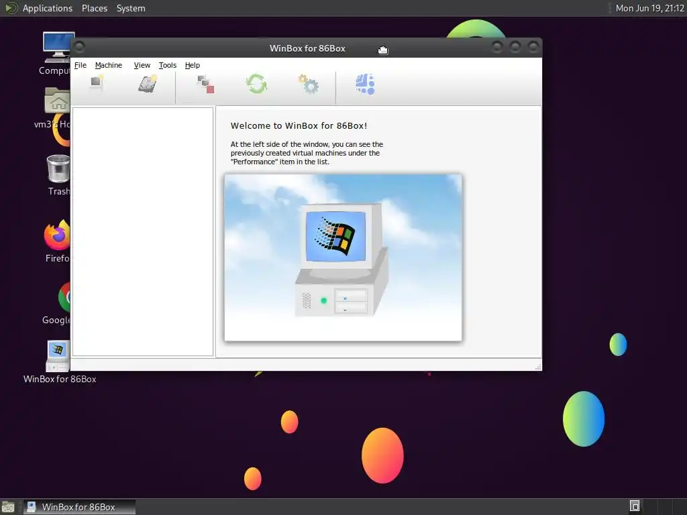Viewport: 687px width, 515px height.
Task: Open the File menu
Action: coord(81,65)
